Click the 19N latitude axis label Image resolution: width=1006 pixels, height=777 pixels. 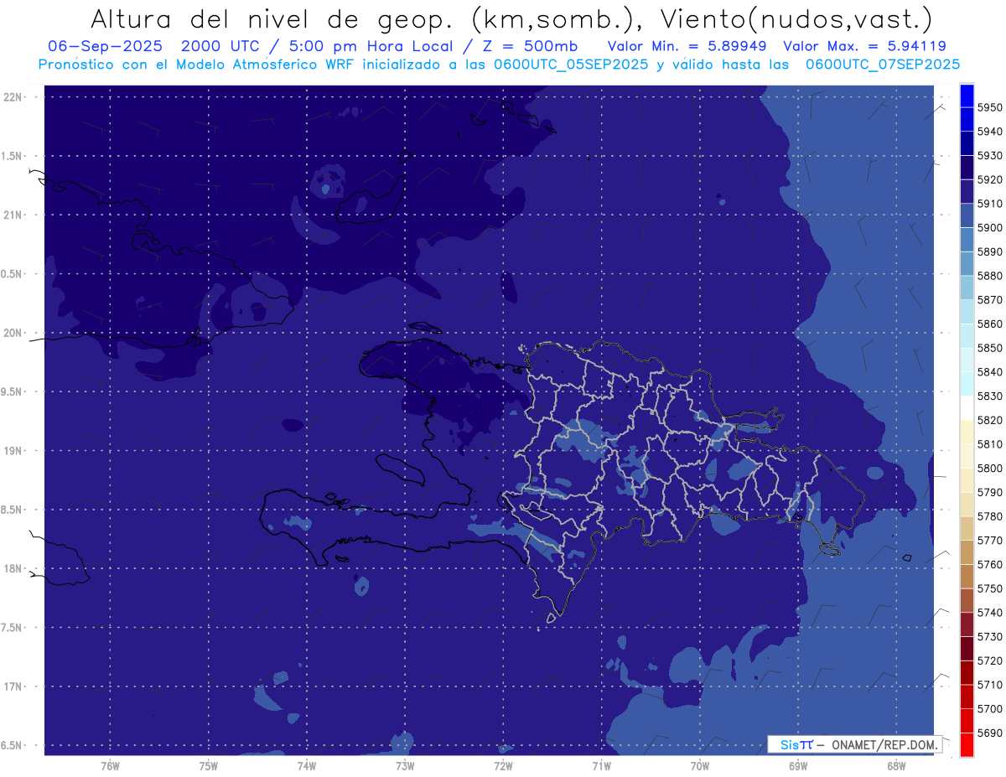[13, 451]
